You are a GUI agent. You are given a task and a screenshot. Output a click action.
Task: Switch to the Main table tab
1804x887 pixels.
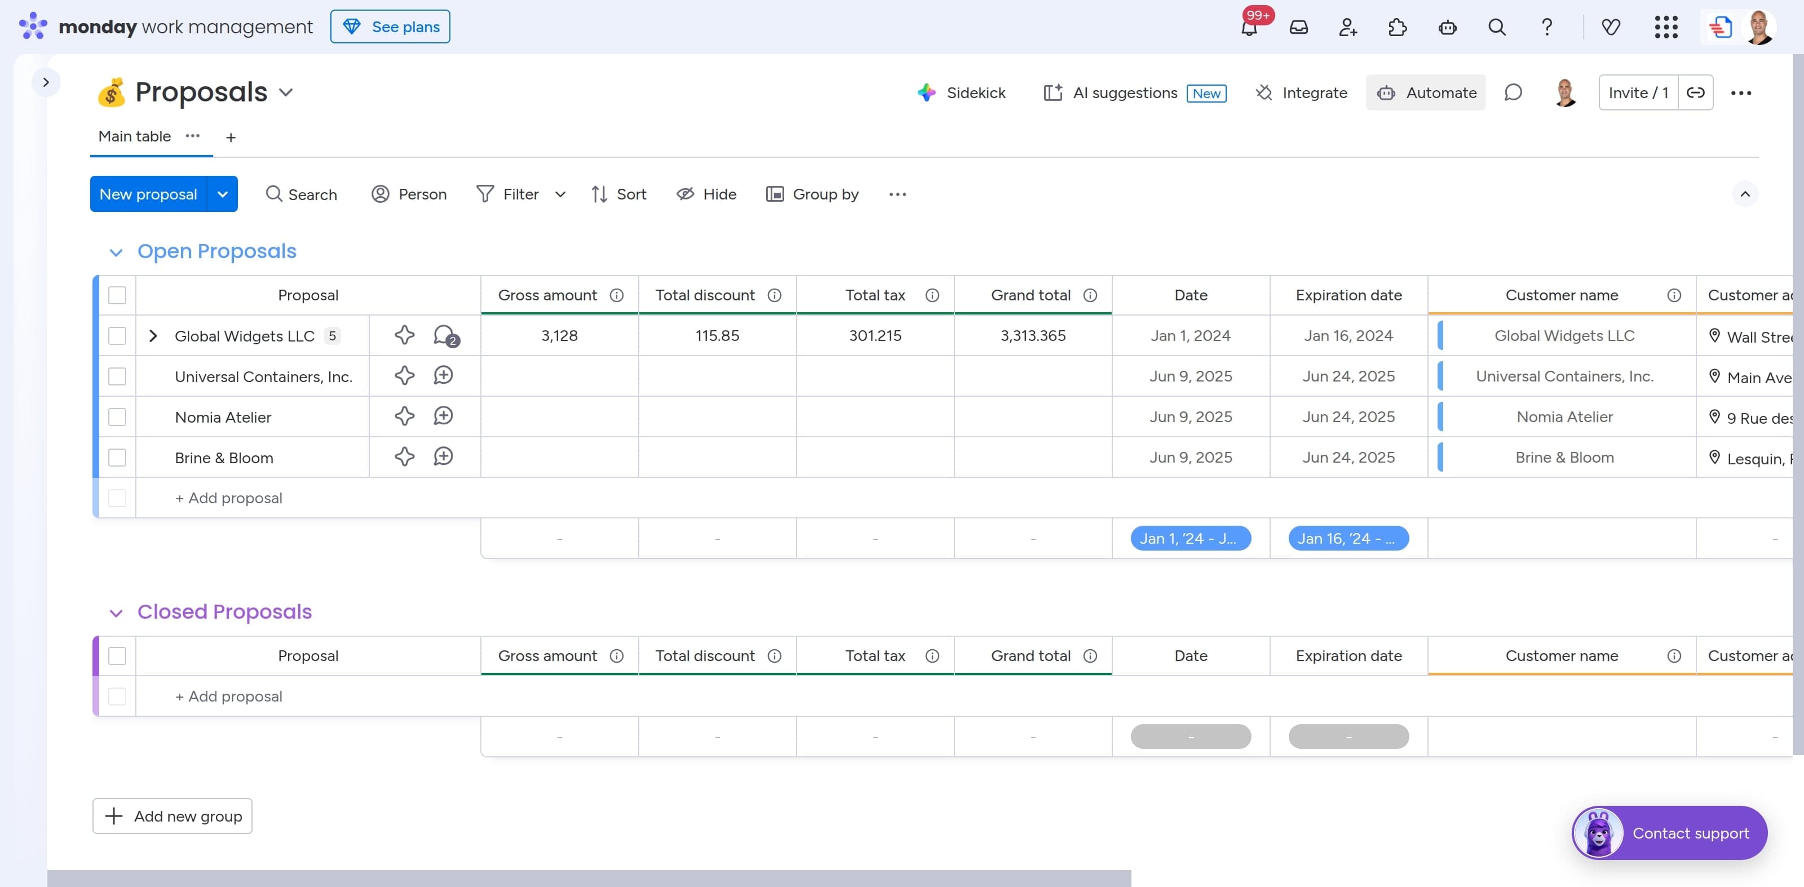click(x=135, y=136)
